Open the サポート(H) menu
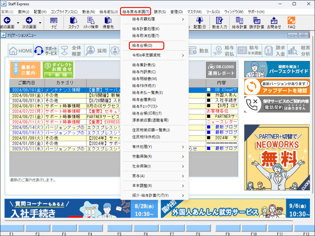 coord(256,12)
